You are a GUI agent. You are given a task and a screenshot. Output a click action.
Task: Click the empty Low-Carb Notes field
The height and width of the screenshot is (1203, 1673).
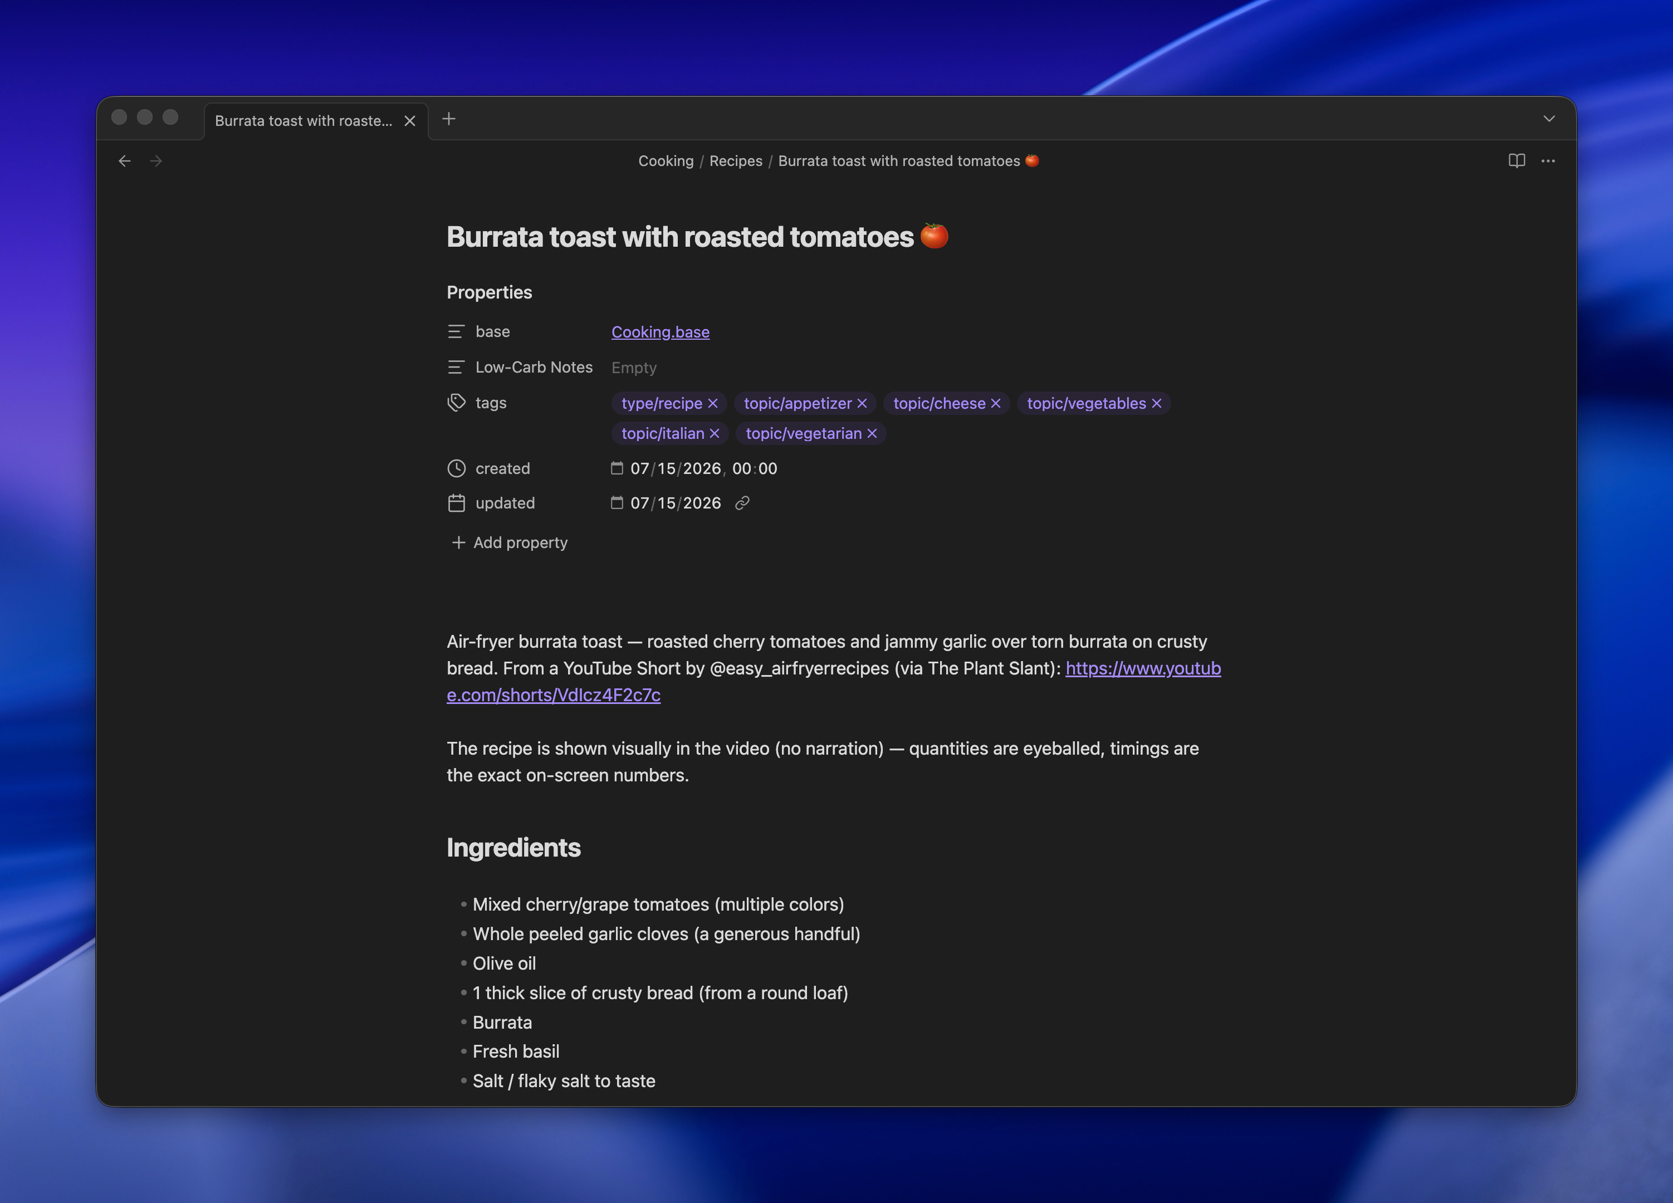634,368
